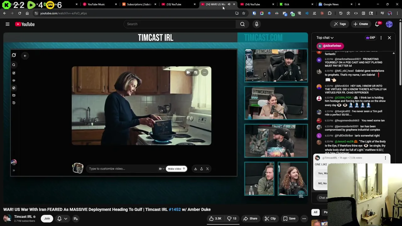
Task: Click the Timcast IRL channel avatar
Action: [7, 218]
